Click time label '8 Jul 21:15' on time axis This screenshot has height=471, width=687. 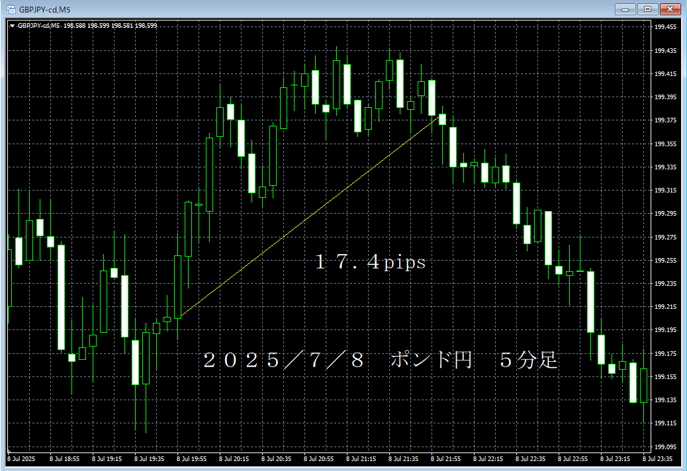point(361,459)
